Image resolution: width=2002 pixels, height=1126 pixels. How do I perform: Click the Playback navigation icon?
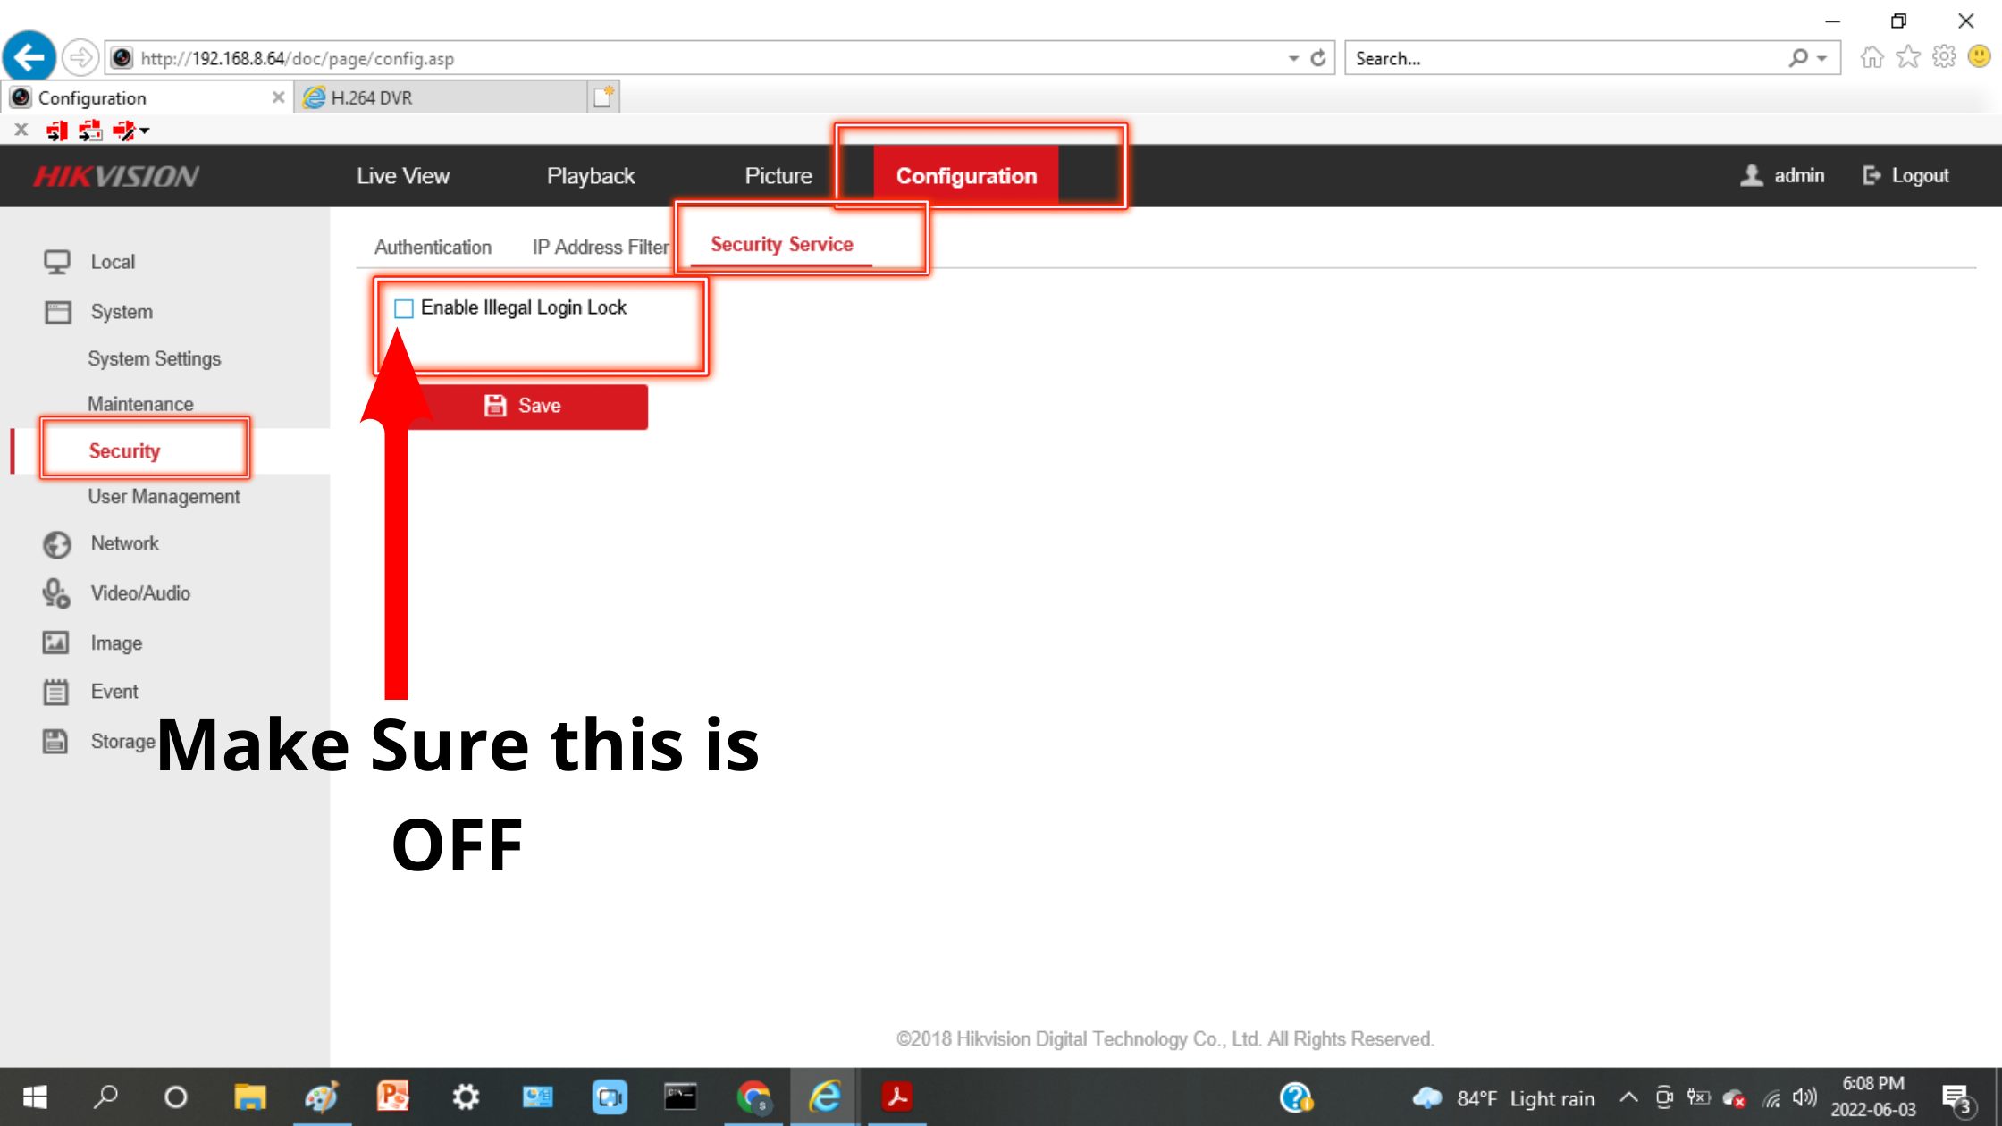(590, 174)
